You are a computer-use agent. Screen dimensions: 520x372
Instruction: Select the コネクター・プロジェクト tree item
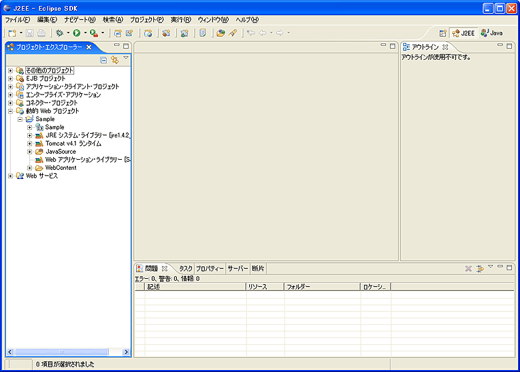tap(52, 103)
